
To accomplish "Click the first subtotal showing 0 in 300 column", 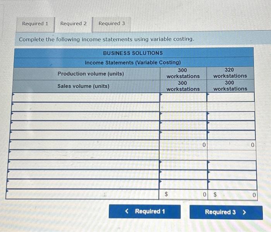I will (184, 145).
